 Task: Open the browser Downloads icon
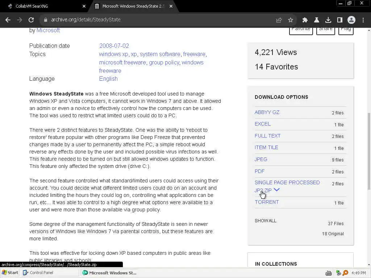coord(328,20)
